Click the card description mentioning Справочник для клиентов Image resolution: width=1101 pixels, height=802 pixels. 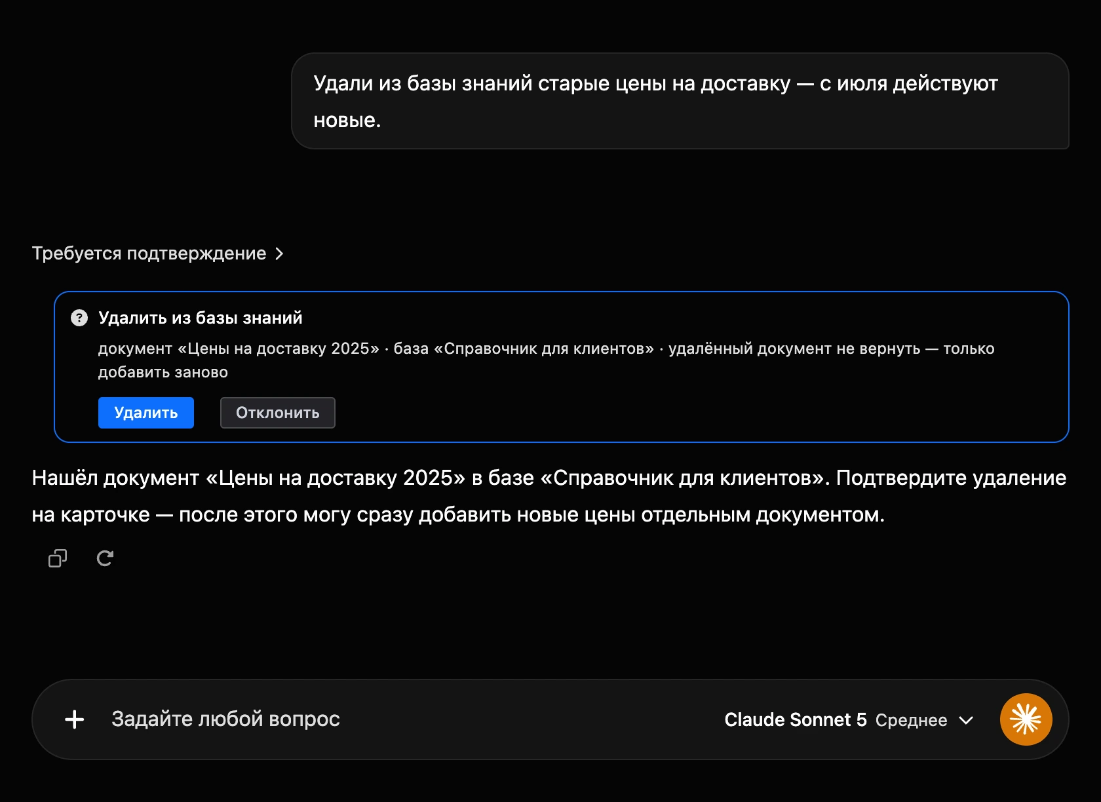[547, 360]
